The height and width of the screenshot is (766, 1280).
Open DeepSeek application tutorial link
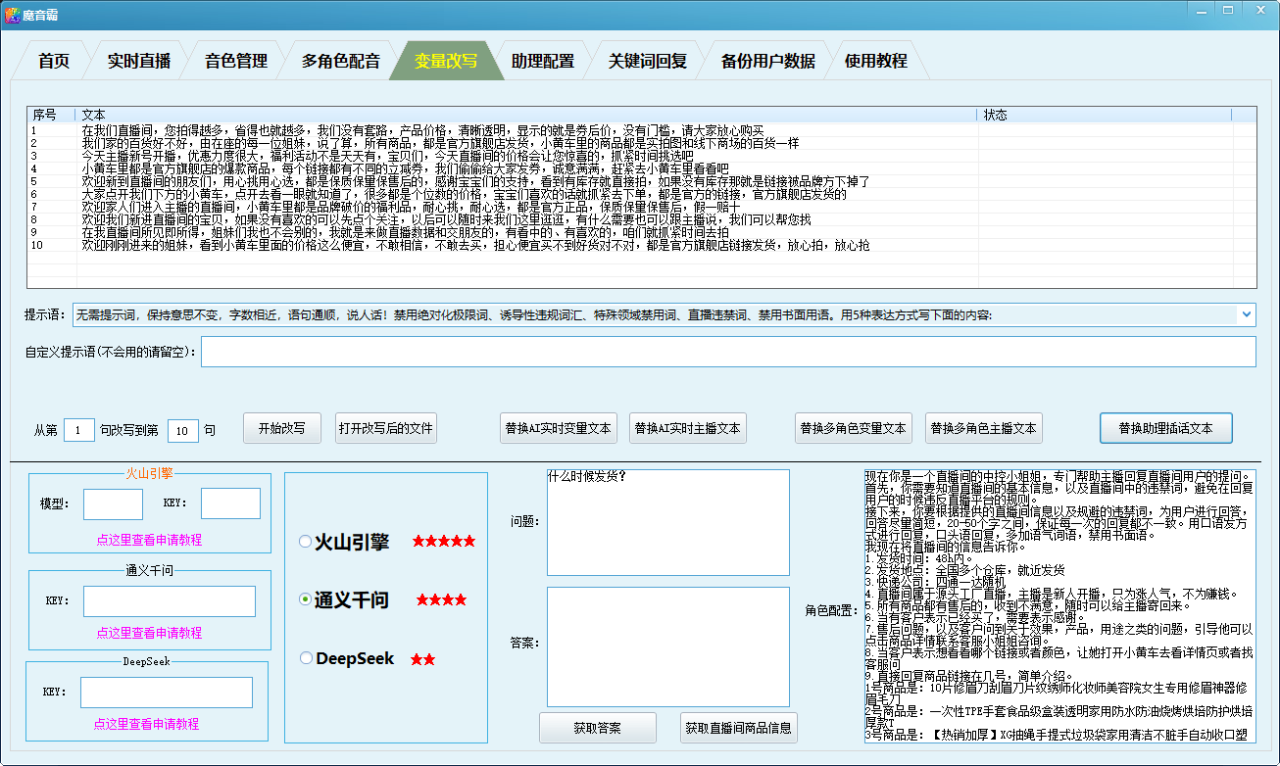coord(146,724)
